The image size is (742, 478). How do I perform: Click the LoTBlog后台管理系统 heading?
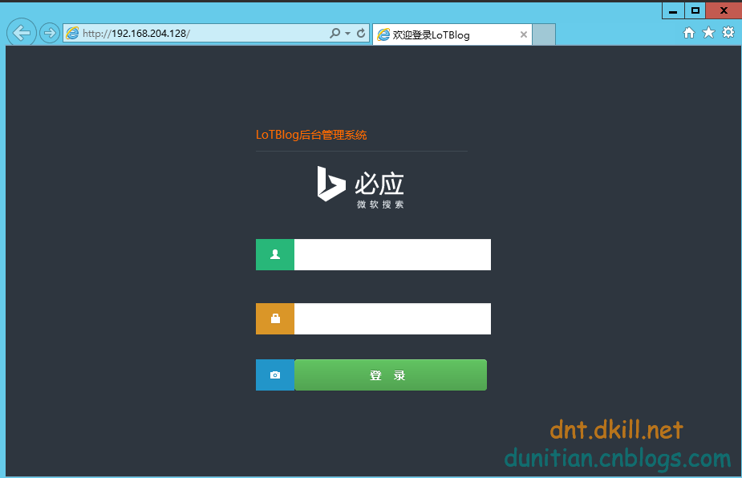pyautogui.click(x=311, y=135)
